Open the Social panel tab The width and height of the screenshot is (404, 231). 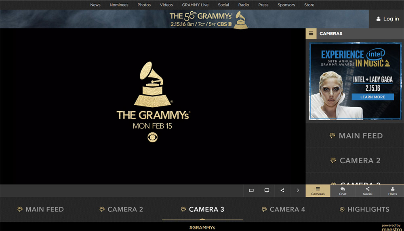click(368, 191)
